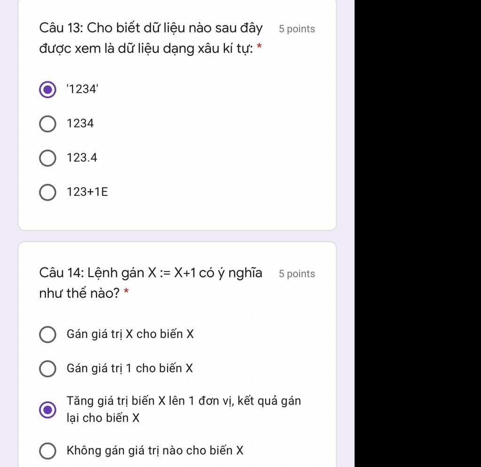The image size is (481, 467).
Task: Click the option label text 123+1E
Action: pos(87,192)
